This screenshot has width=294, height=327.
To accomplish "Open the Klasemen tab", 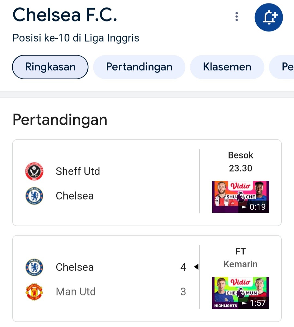I will pos(227,67).
